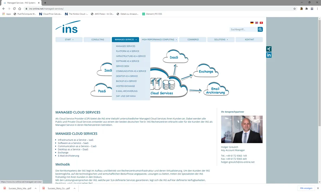
Task: Close the downloads bar
Action: pyautogui.click(x=318, y=188)
